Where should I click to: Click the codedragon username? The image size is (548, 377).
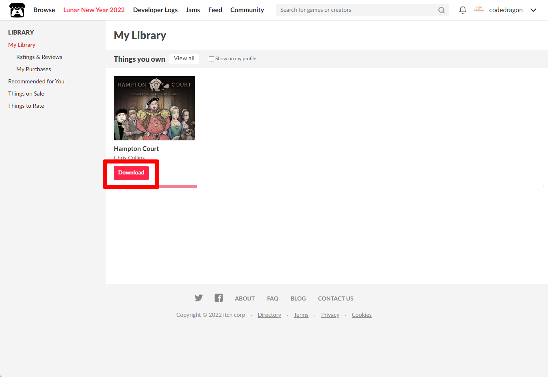coord(506,10)
